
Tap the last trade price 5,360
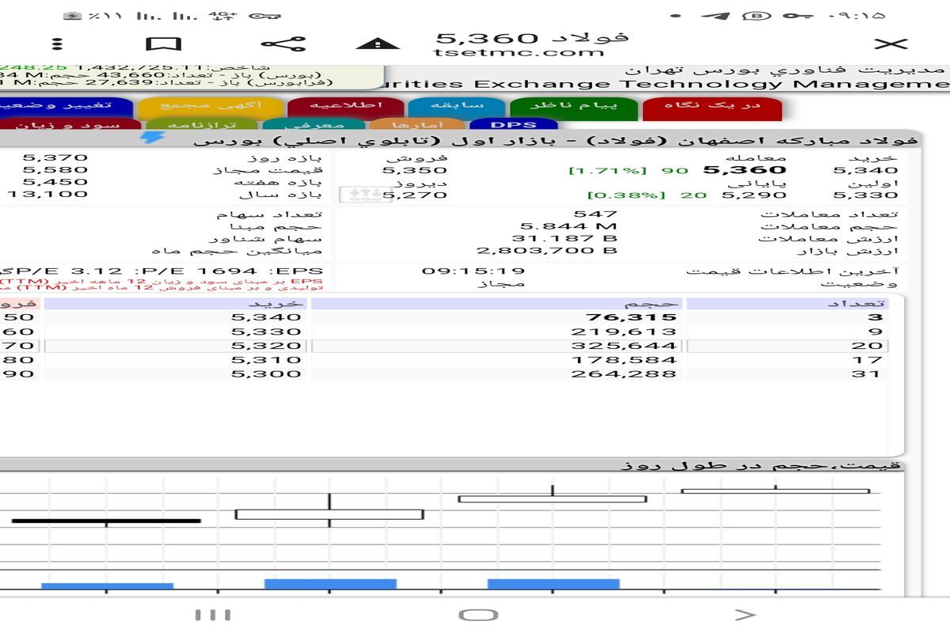[x=744, y=170]
